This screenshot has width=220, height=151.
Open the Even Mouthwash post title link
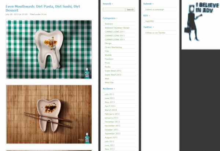tap(43, 8)
